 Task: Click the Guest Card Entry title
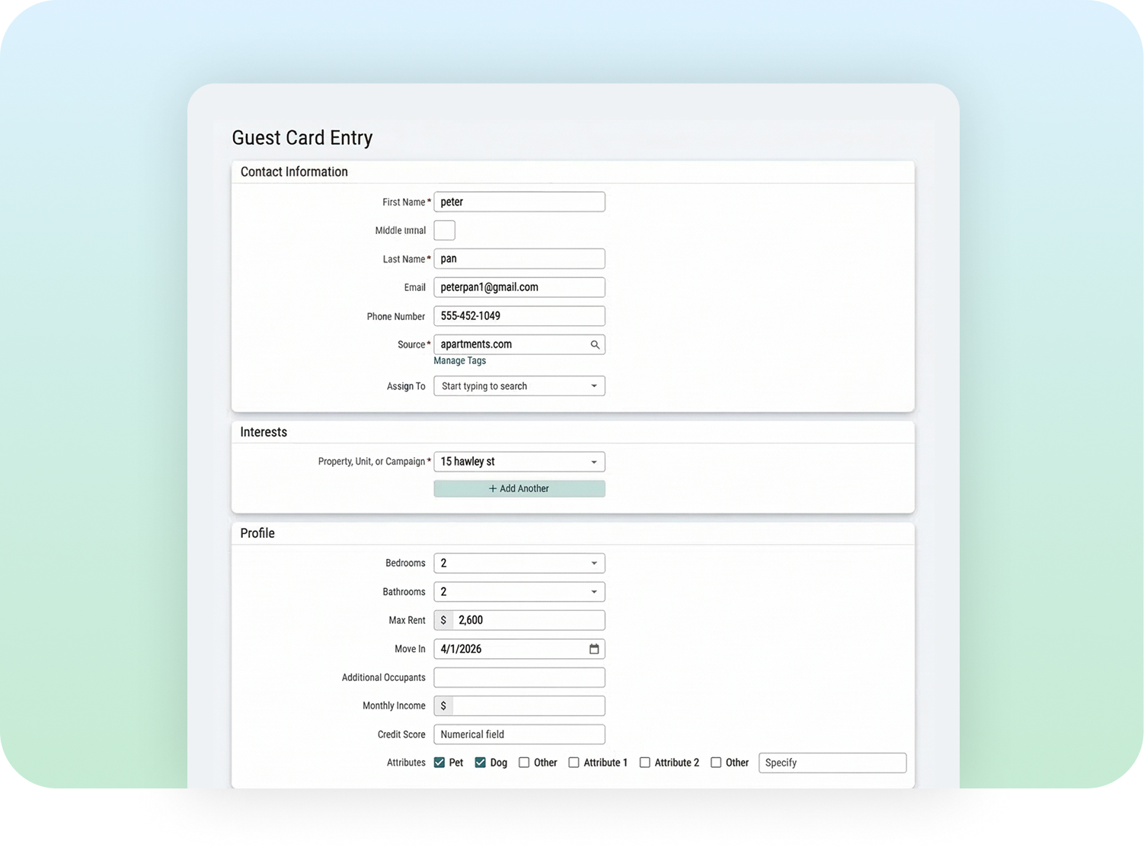[302, 138]
